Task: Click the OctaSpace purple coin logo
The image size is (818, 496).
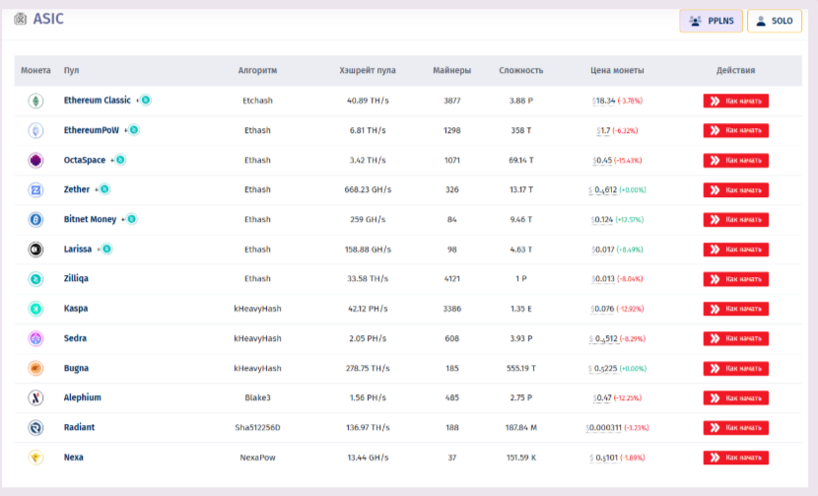Action: click(35, 161)
